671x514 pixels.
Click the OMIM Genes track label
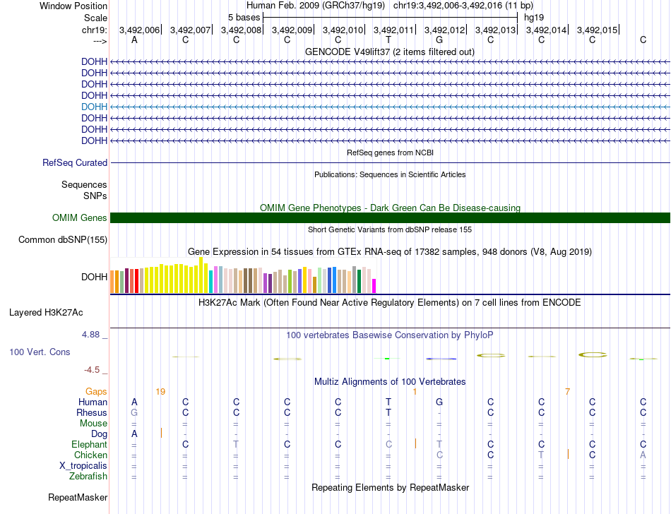pyautogui.click(x=79, y=217)
